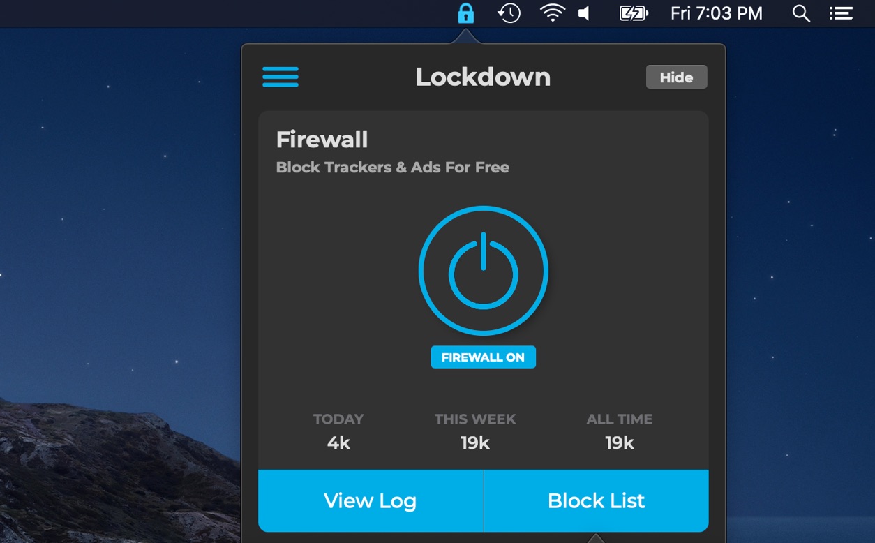This screenshot has width=875, height=543.
Task: Toggle the firewall power button
Action: click(484, 271)
